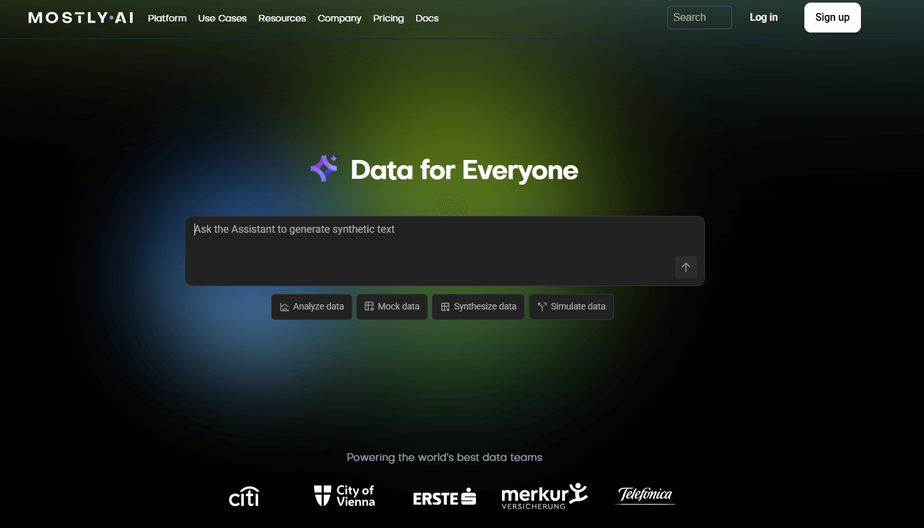The width and height of the screenshot is (924, 528).
Task: Click the Citi logo
Action: point(243,496)
